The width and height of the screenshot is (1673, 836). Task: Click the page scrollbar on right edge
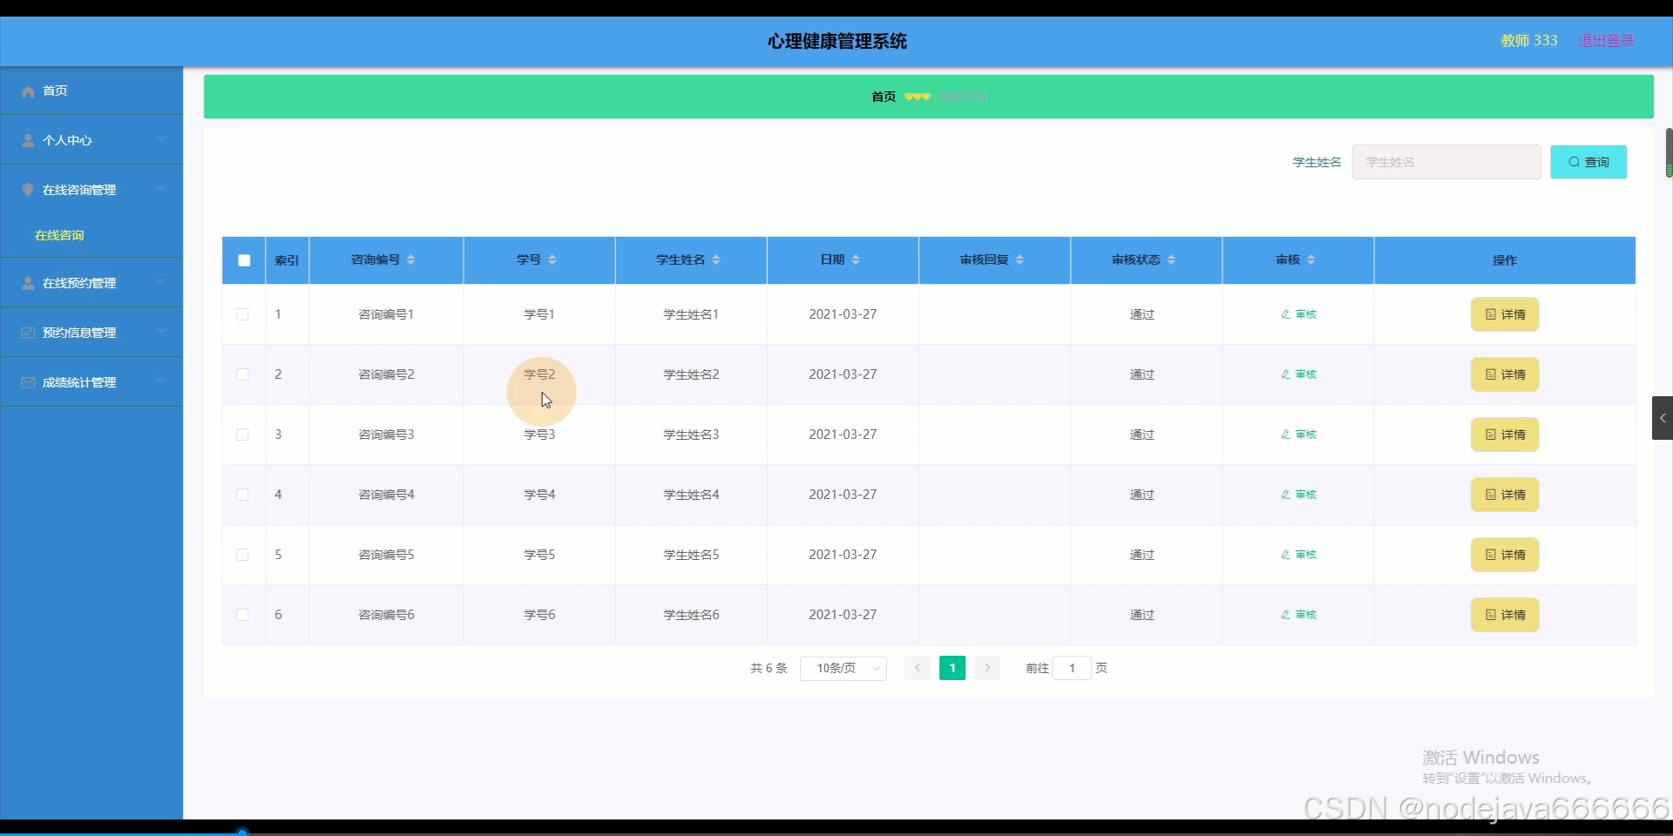[1669, 152]
